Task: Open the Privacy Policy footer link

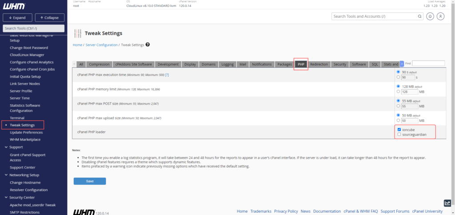Action: tap(286, 211)
